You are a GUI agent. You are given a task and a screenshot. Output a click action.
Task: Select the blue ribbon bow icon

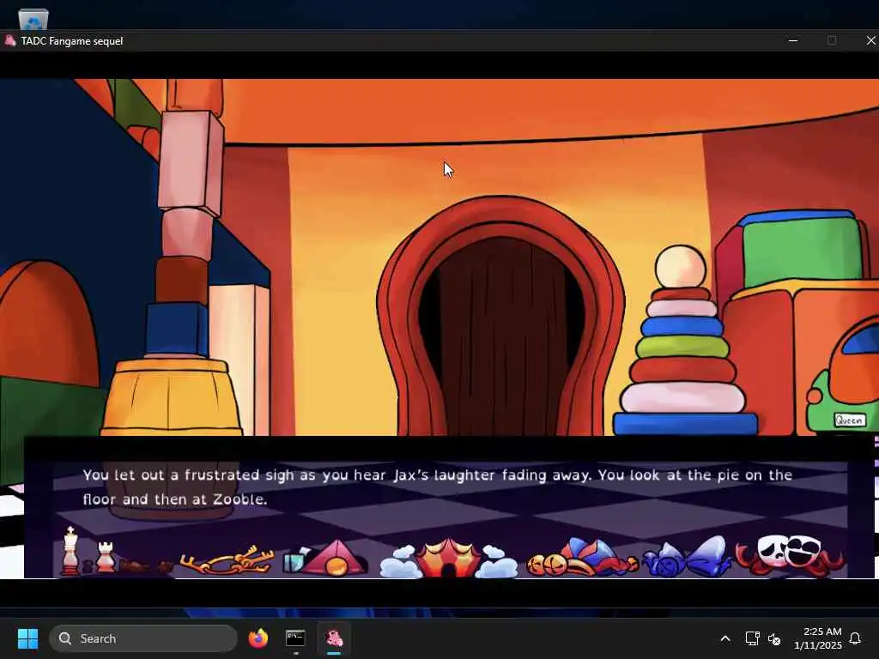tap(688, 557)
